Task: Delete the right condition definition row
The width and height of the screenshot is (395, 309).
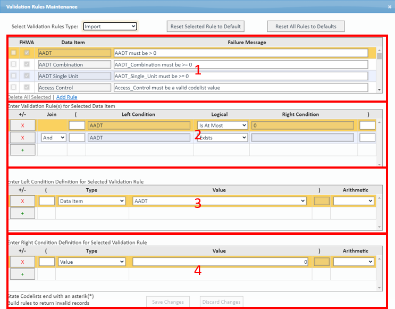Action: click(x=22, y=262)
